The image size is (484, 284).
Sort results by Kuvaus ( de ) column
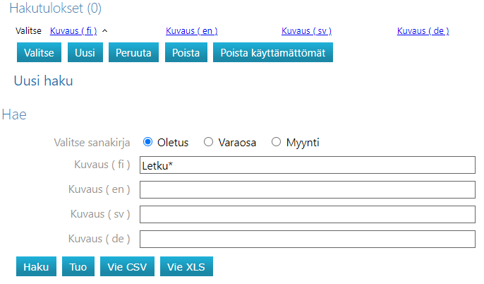(423, 31)
